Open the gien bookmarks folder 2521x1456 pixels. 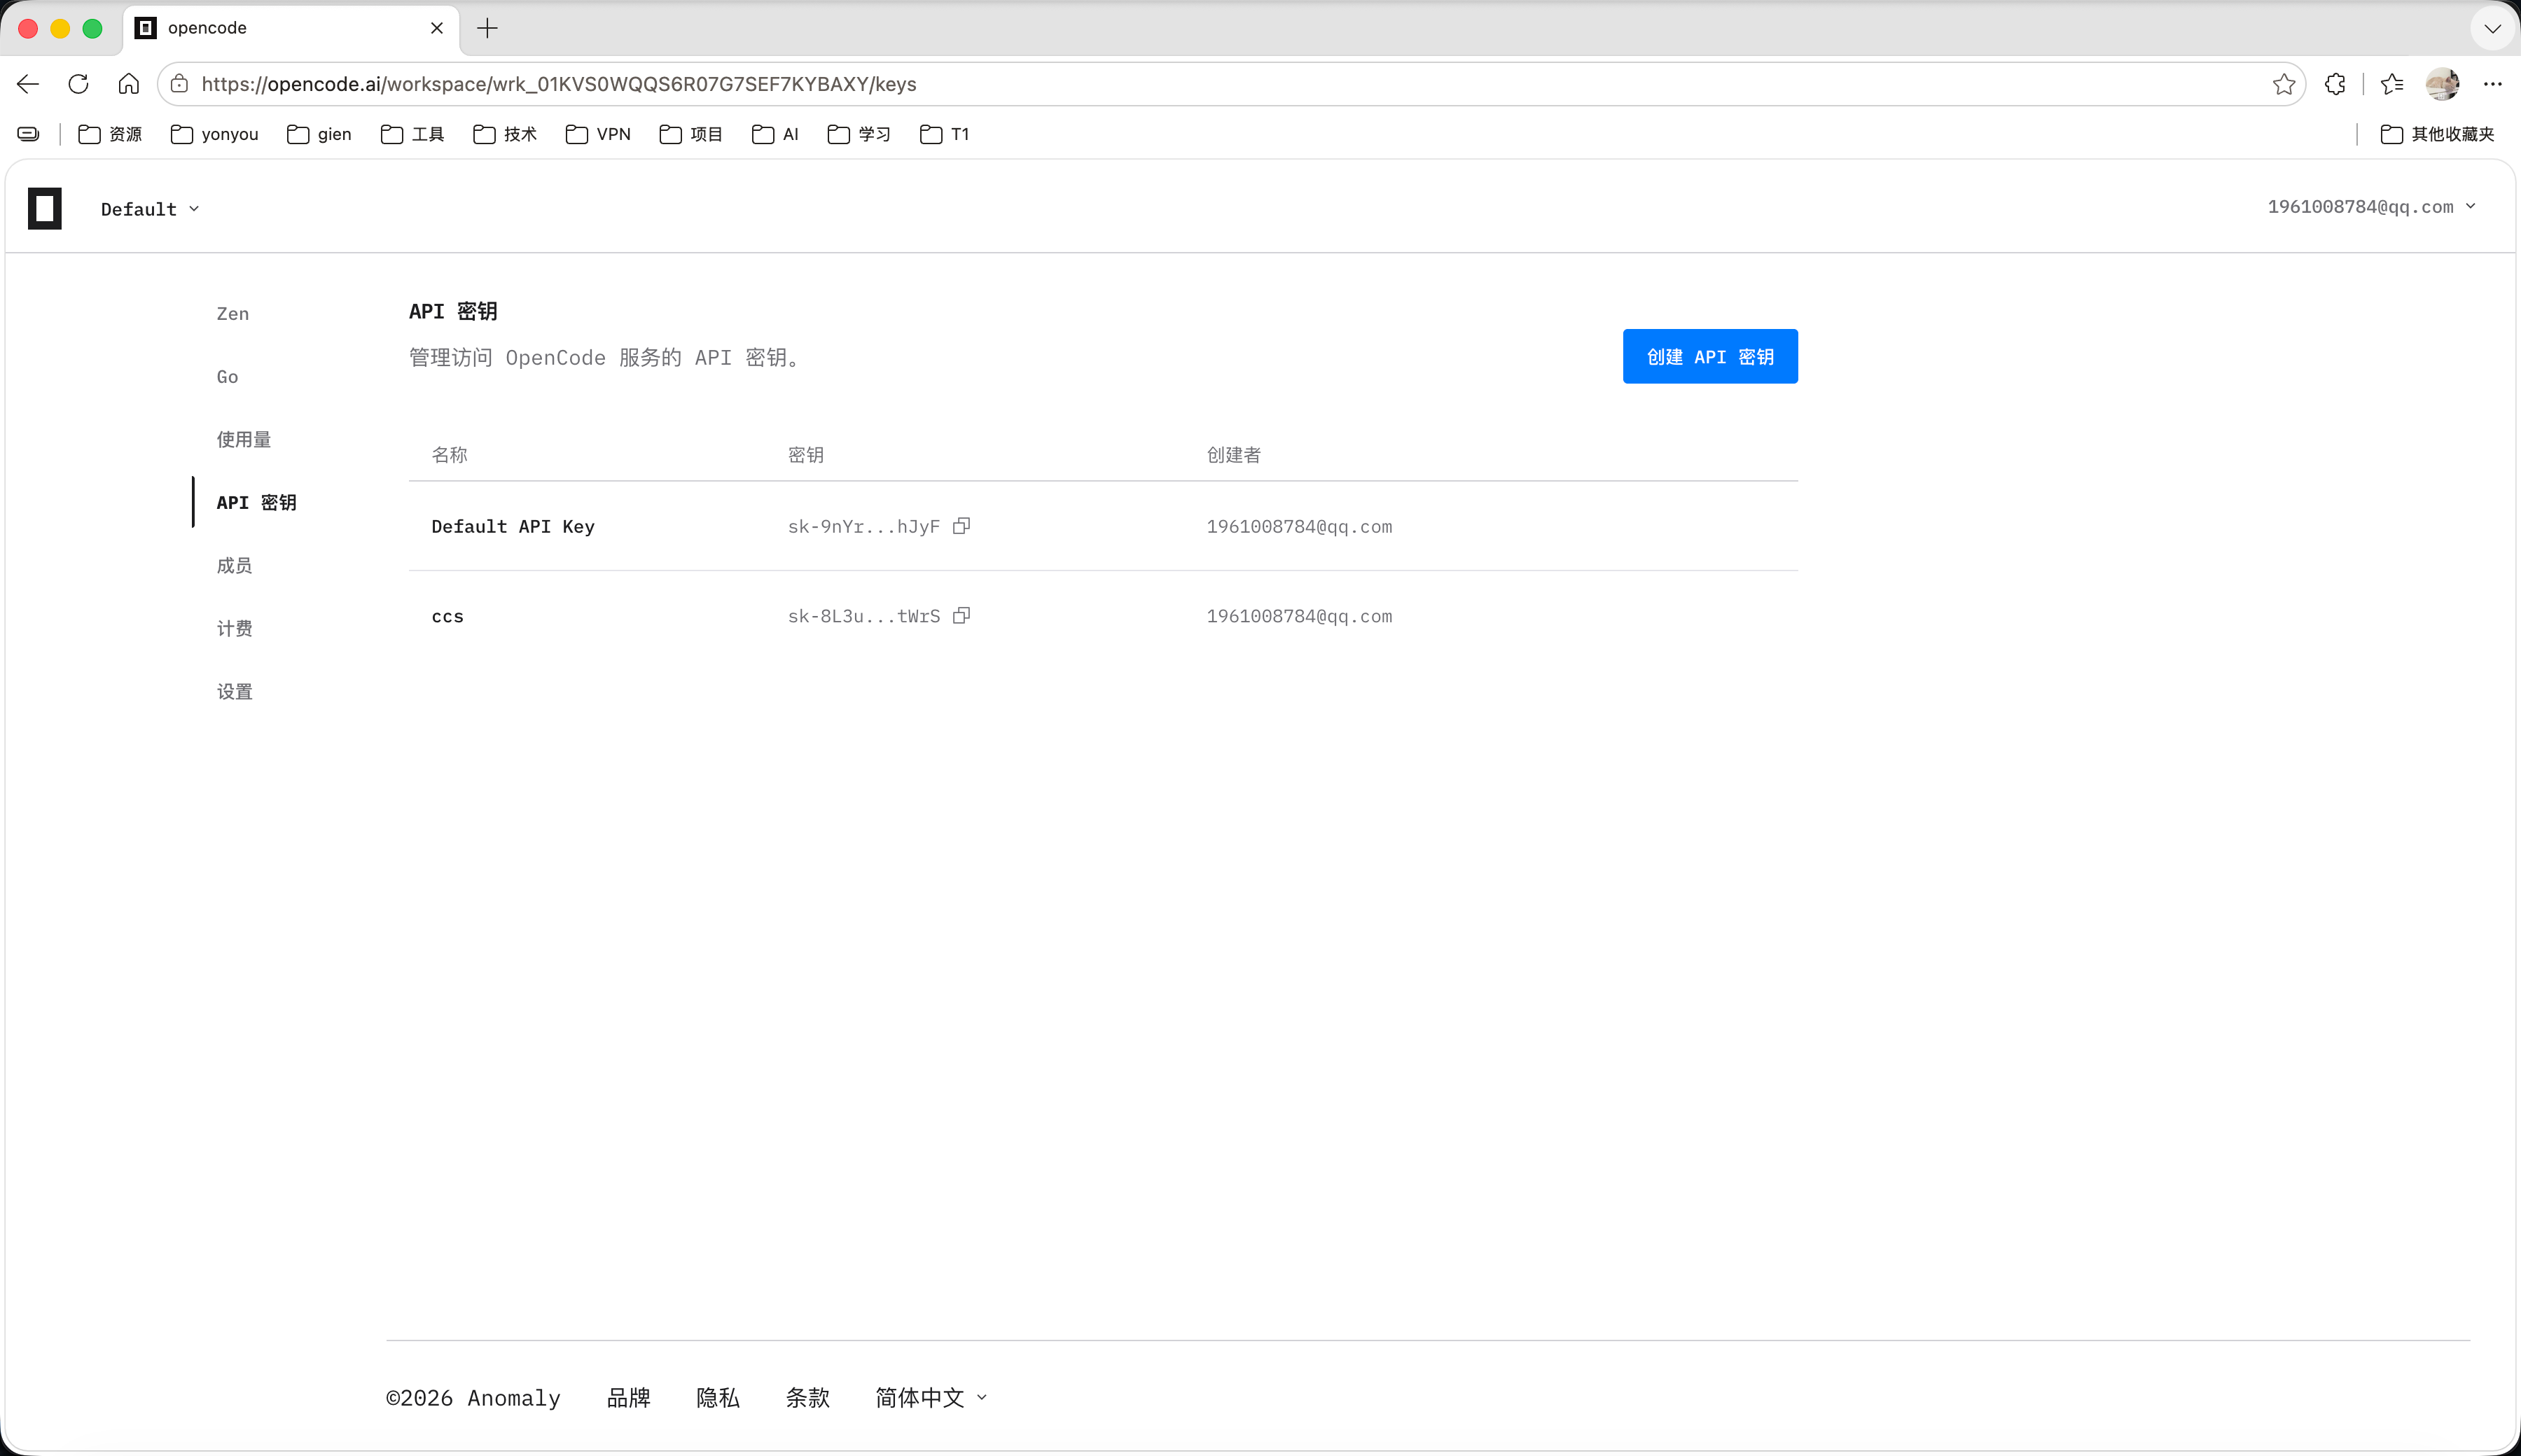[319, 134]
